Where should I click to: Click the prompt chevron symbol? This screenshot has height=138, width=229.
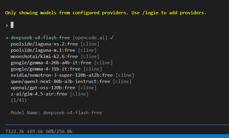[x=7, y=26]
